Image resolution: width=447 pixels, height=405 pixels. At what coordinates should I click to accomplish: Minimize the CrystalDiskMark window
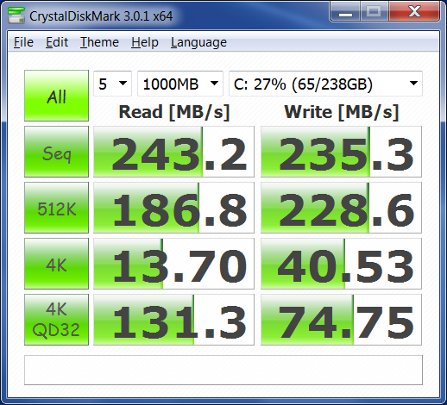pos(345,11)
